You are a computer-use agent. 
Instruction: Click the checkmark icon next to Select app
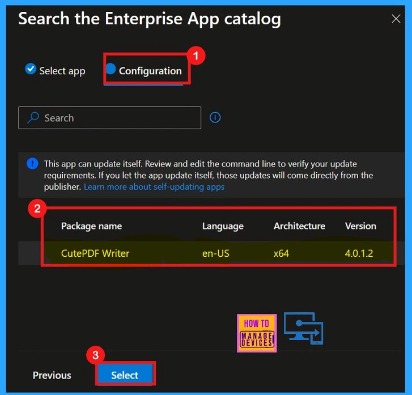point(31,69)
